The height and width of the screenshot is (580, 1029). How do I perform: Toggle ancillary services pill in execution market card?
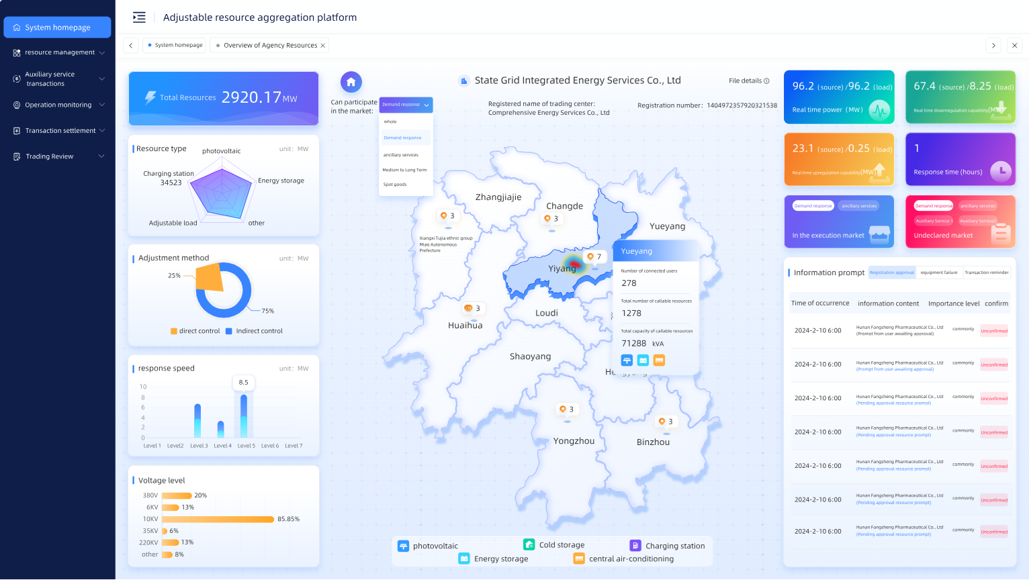point(859,206)
